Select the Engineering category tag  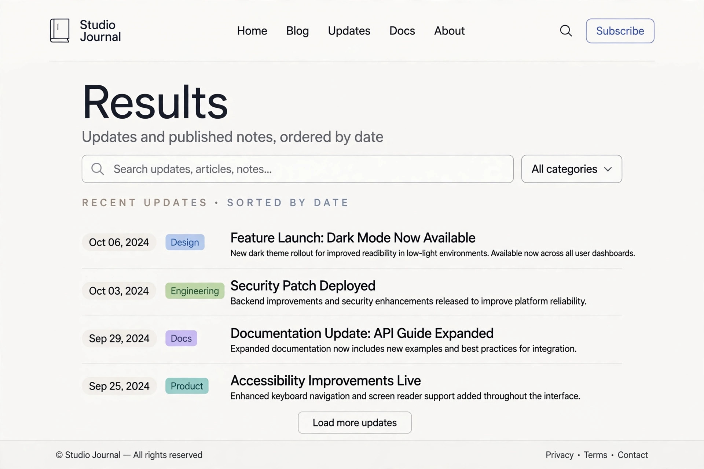[195, 291]
